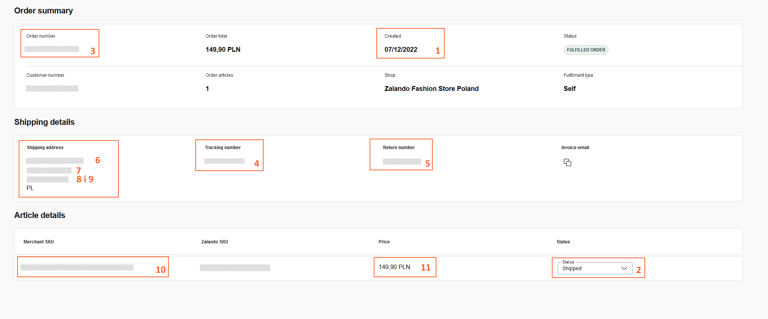Click the PL country code in the shipping address
This screenshot has width=768, height=319.
click(30, 188)
